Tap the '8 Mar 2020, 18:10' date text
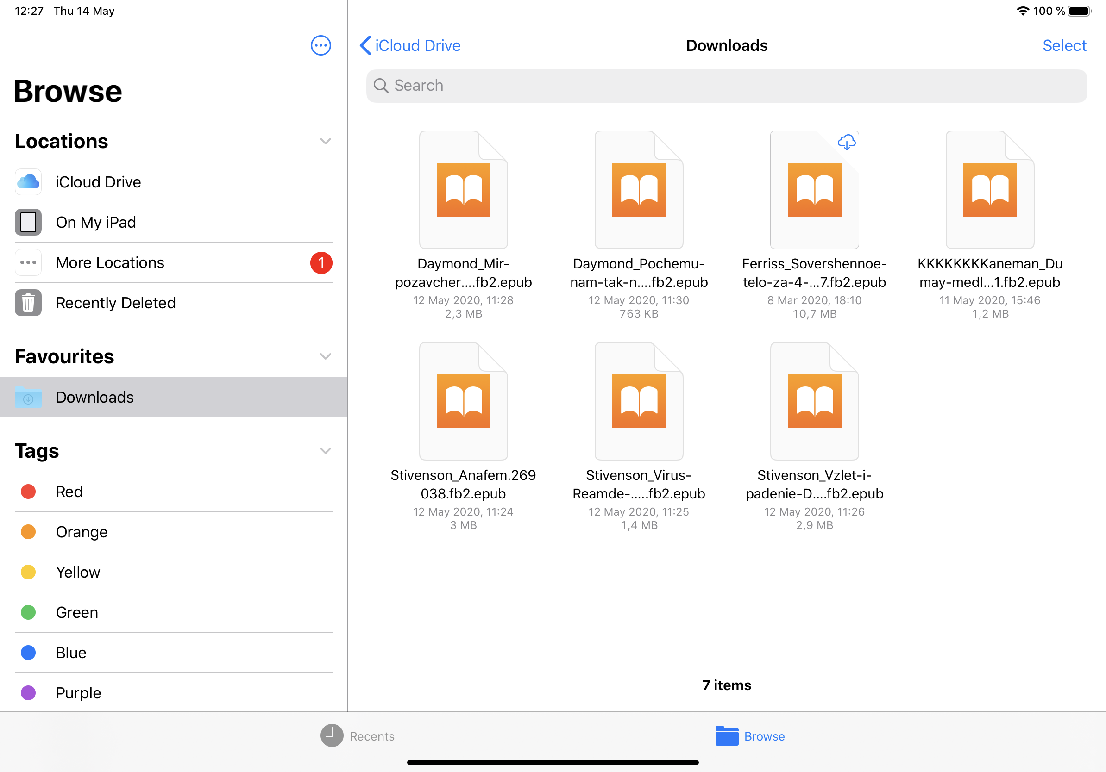Screen dimensions: 1106x772 815,300
